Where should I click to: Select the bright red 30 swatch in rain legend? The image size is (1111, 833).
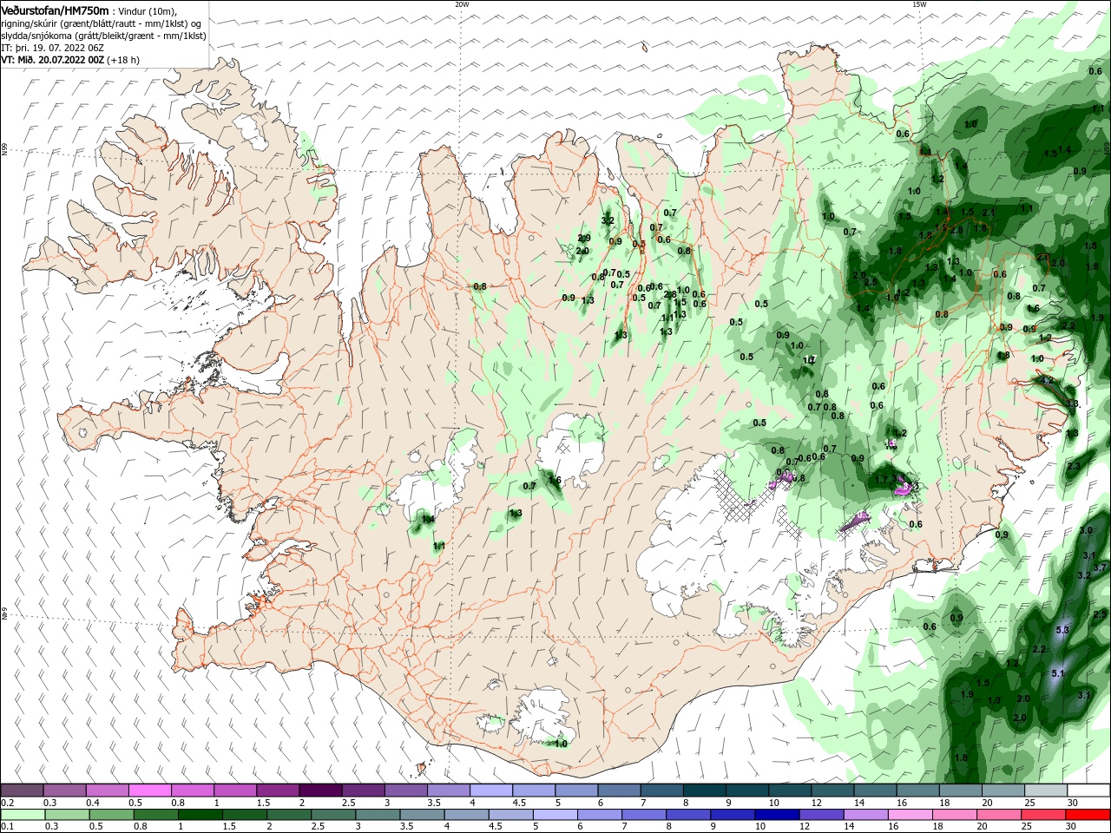pyautogui.click(x=1088, y=815)
